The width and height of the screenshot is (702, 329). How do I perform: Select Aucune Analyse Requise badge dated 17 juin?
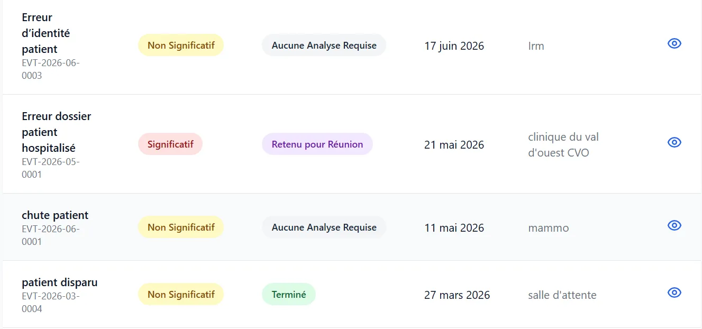[x=324, y=45]
